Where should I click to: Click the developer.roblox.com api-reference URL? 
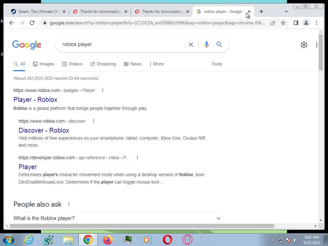pyautogui.click(x=74, y=158)
